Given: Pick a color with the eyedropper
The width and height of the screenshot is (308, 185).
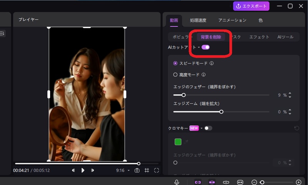Looking at the screenshot, I should (186, 142).
